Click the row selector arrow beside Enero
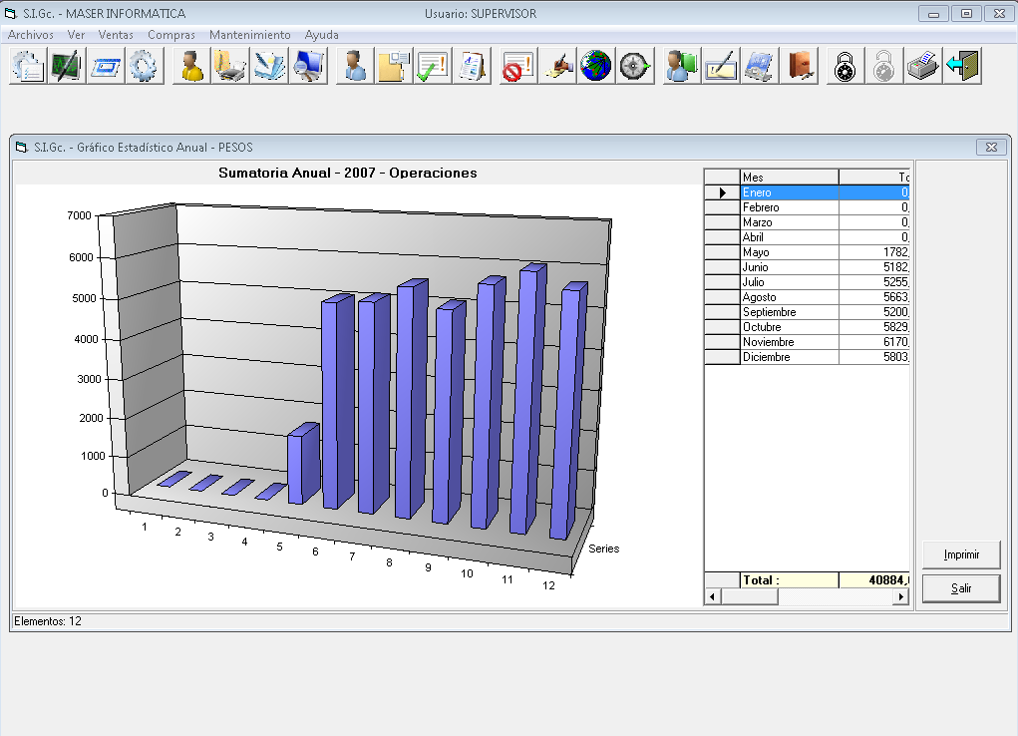This screenshot has height=736, width=1018. [723, 192]
